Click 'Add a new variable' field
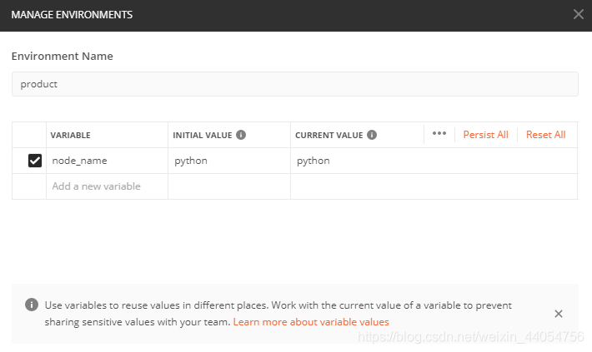Image resolution: width=592 pixels, height=352 pixels. tap(107, 186)
